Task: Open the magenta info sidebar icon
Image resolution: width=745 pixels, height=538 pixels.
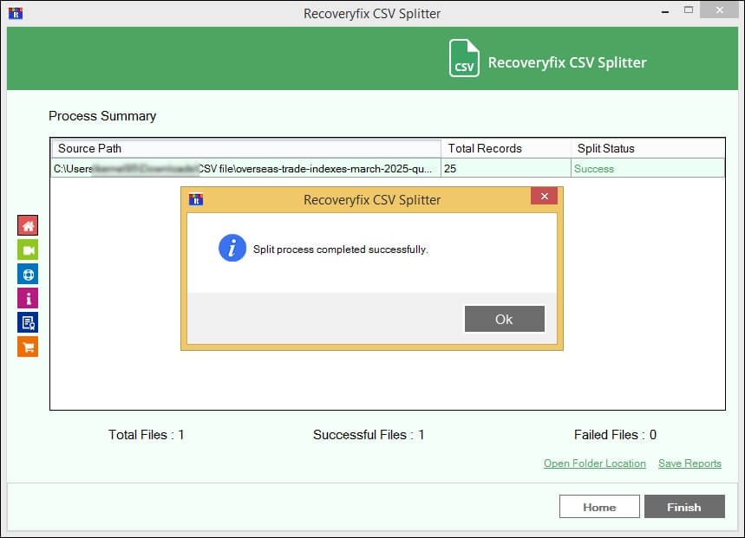Action: tap(28, 298)
